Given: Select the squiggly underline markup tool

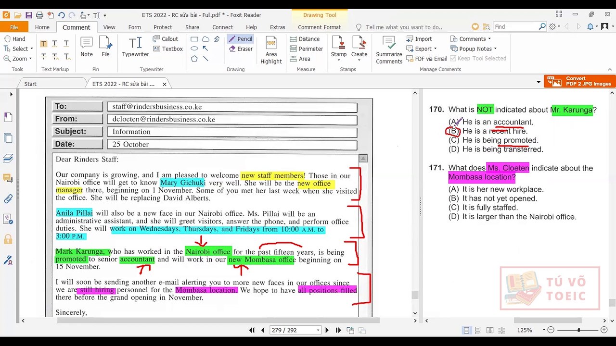Looking at the screenshot, I should point(55,44).
